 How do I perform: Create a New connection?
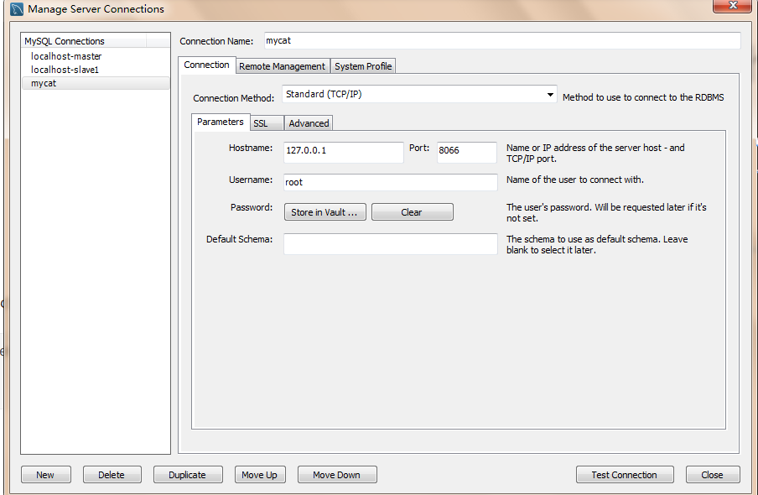tap(45, 475)
